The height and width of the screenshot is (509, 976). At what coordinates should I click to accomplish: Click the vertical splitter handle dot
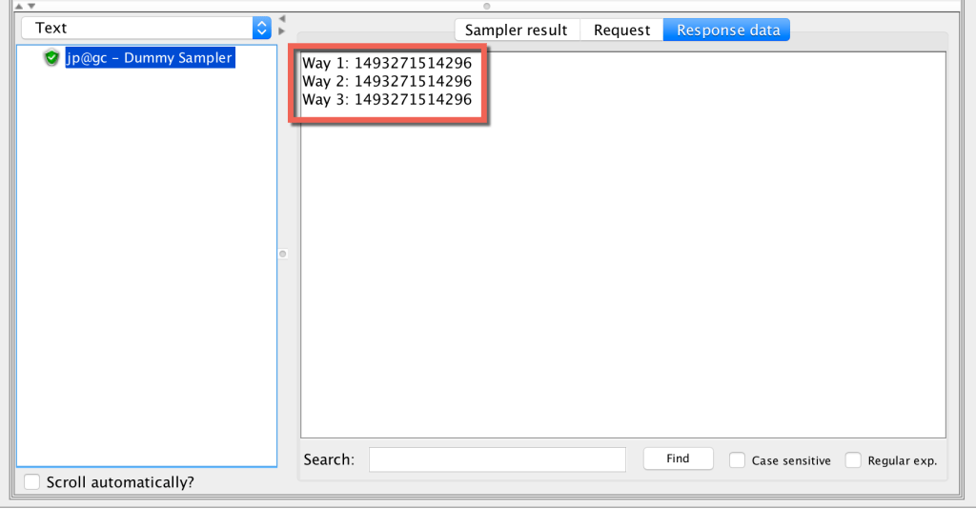pyautogui.click(x=282, y=254)
